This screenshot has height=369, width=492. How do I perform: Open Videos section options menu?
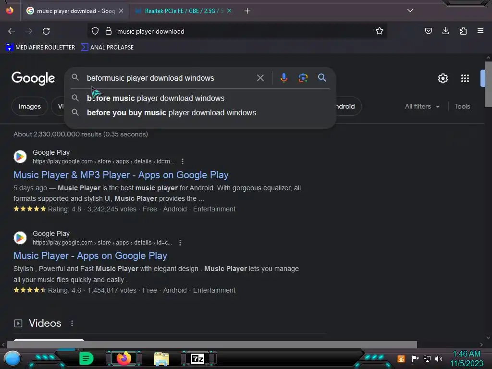tap(72, 323)
